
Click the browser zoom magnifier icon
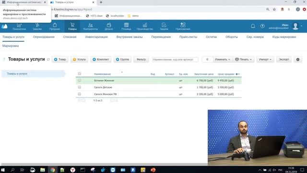[x=268, y=9]
